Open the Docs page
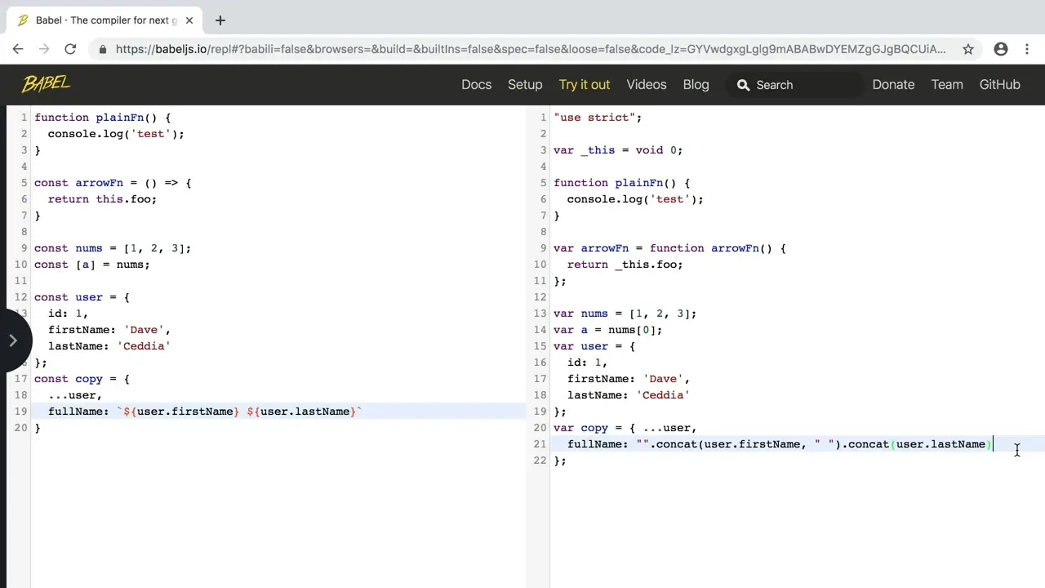This screenshot has width=1045, height=588. point(477,84)
